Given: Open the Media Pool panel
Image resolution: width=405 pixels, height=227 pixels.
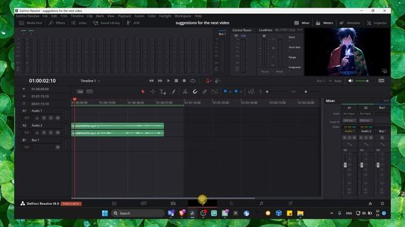Looking at the screenshot, I should pyautogui.click(x=31, y=23).
